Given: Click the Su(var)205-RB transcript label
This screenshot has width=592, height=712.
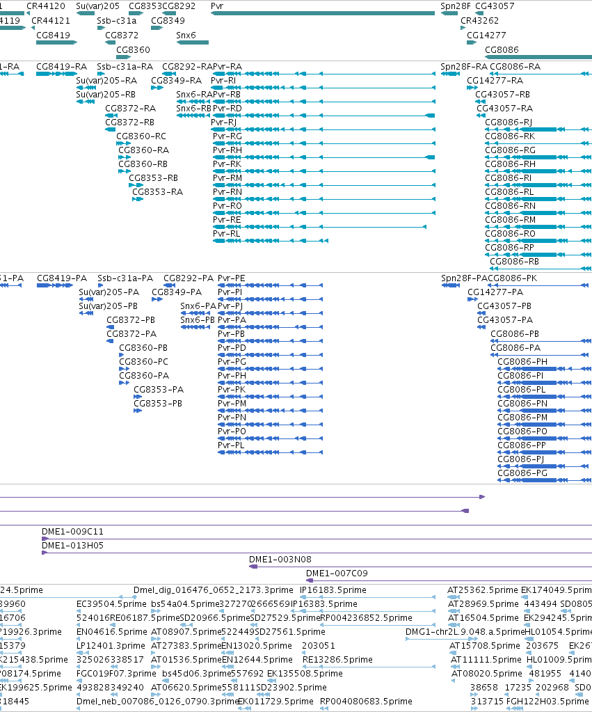Looking at the screenshot, I should pyautogui.click(x=106, y=94).
